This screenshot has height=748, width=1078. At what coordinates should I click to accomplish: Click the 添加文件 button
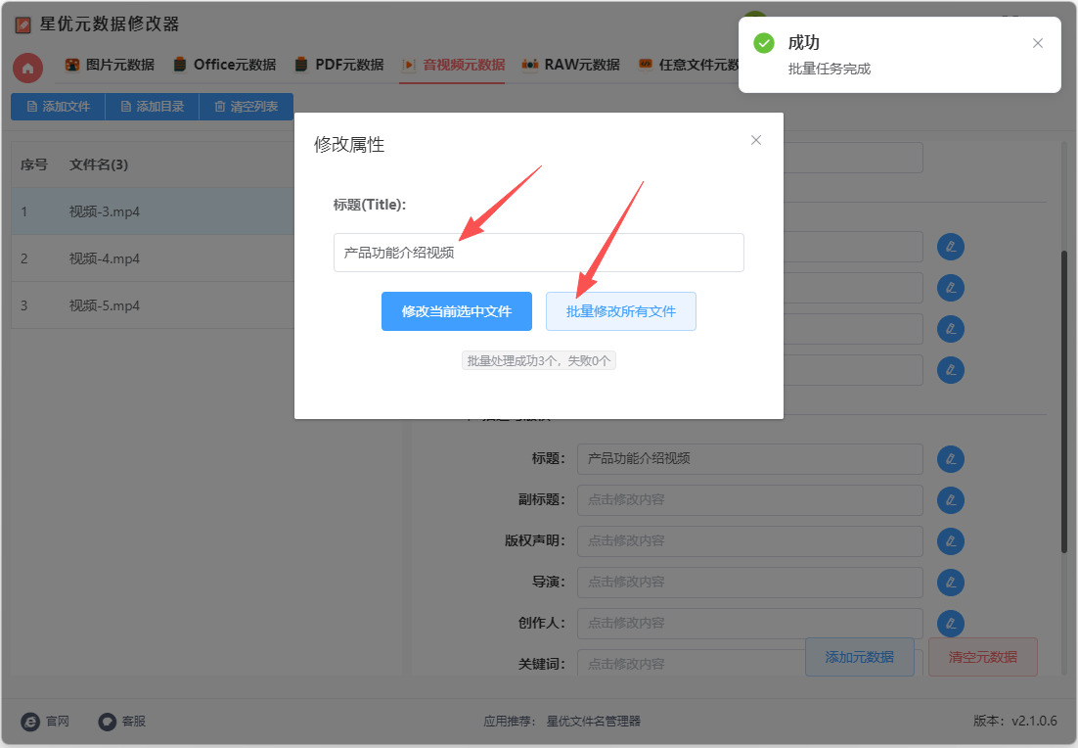(59, 107)
